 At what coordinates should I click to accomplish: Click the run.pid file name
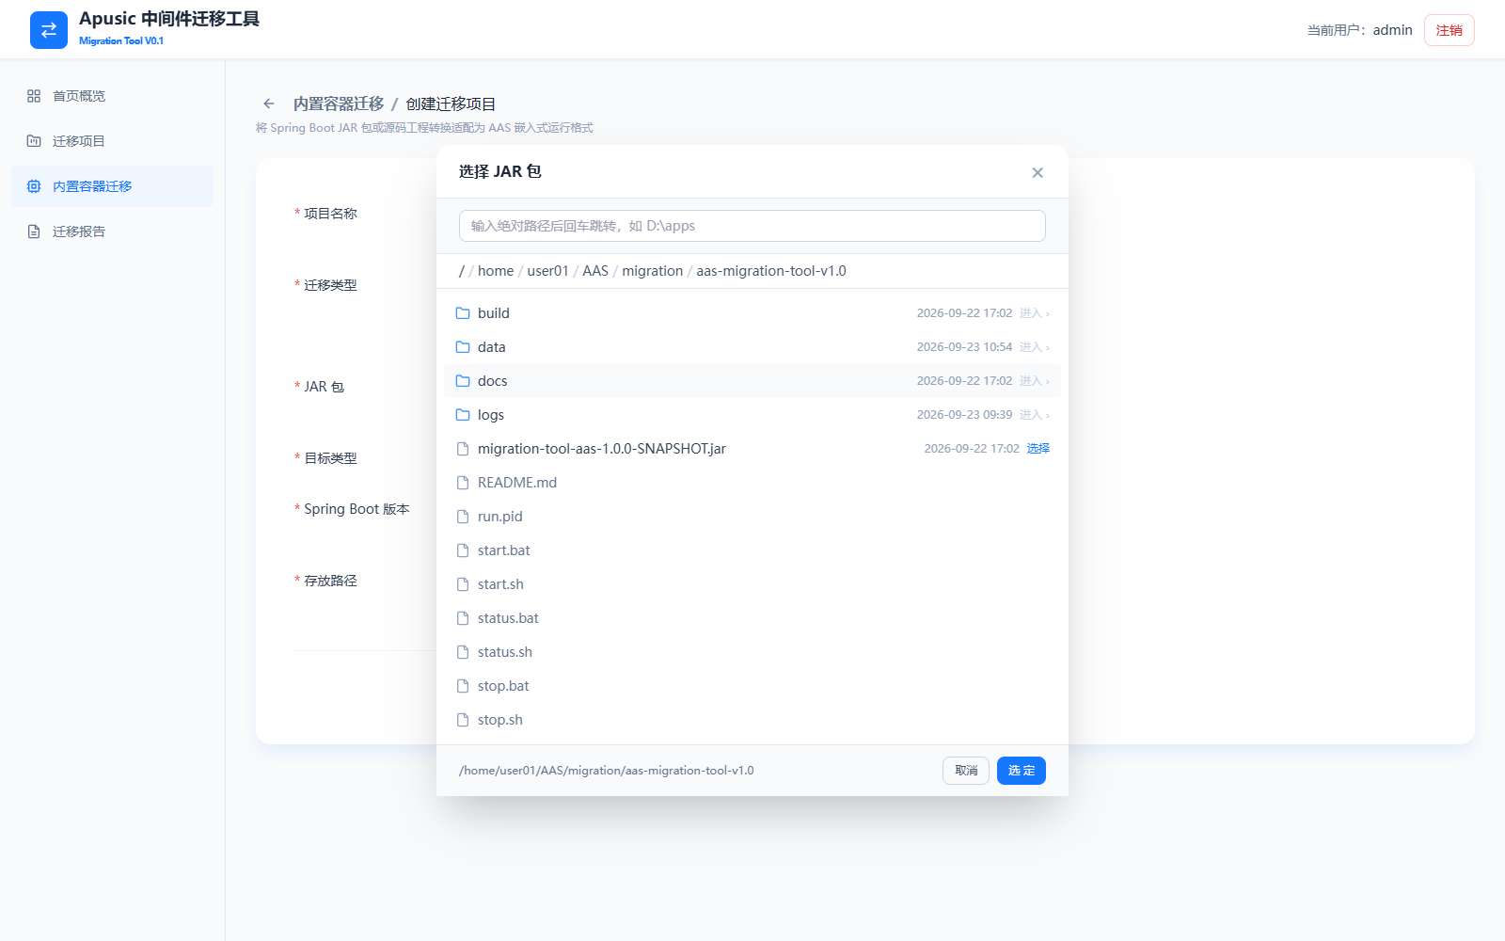click(499, 517)
